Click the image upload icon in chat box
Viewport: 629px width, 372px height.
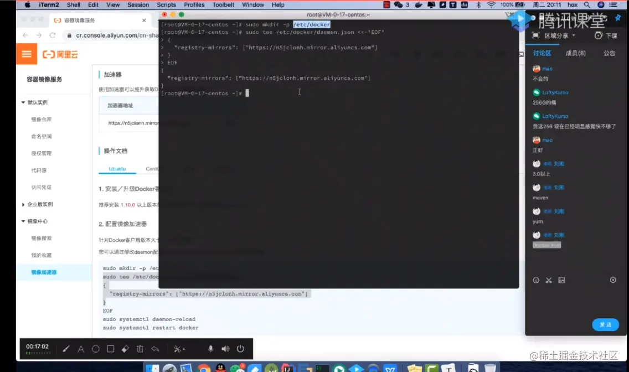click(561, 280)
